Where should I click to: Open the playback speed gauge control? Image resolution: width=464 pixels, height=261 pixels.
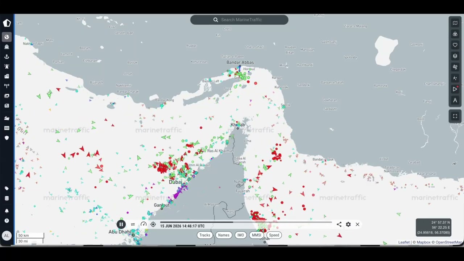144,224
